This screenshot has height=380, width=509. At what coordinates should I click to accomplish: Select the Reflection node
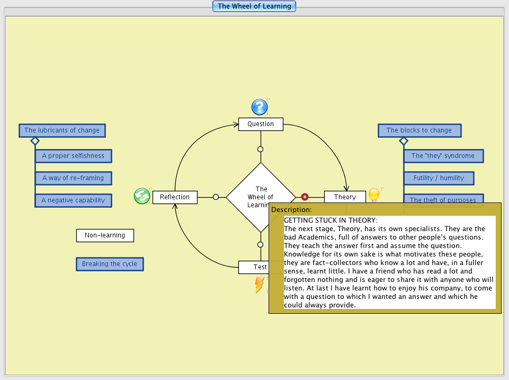click(175, 197)
